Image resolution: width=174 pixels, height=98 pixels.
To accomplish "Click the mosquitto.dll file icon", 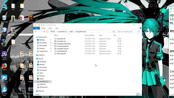I will (55, 39).
